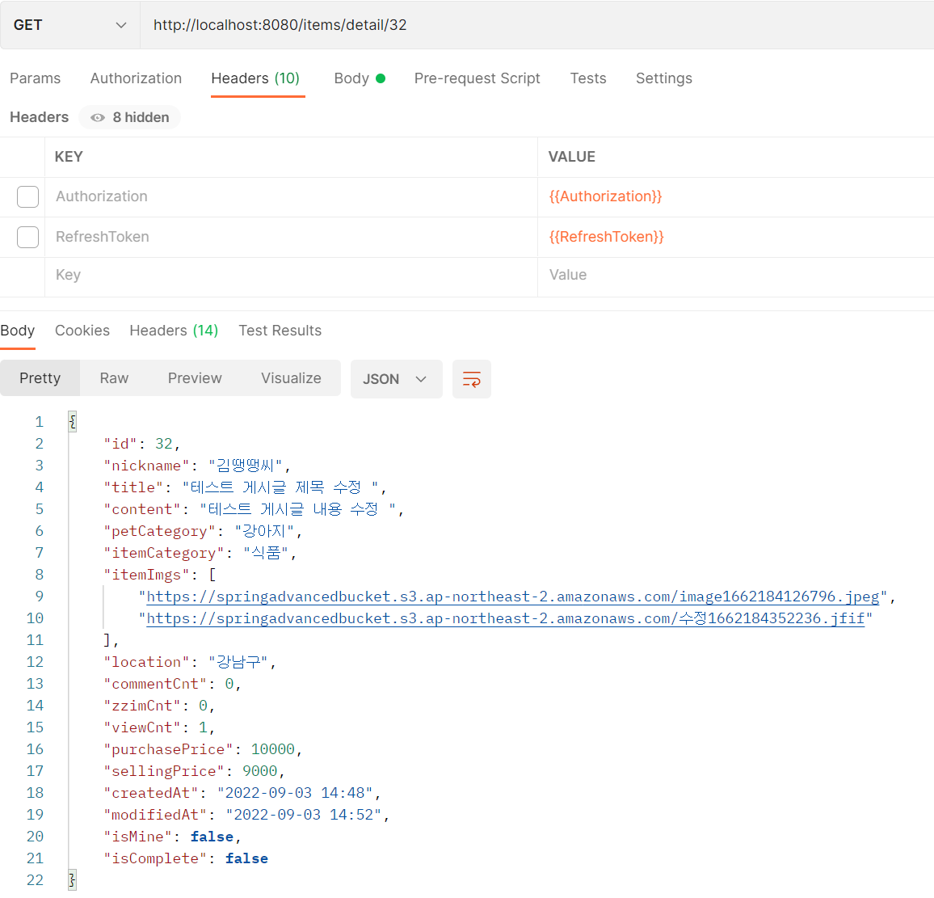The width and height of the screenshot is (934, 898).
Task: Select the response Body tab
Action: point(17,331)
